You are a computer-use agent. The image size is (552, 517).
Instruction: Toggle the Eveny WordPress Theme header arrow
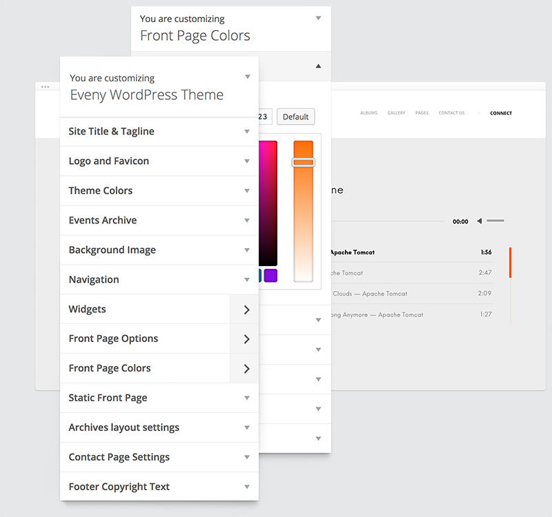(248, 77)
